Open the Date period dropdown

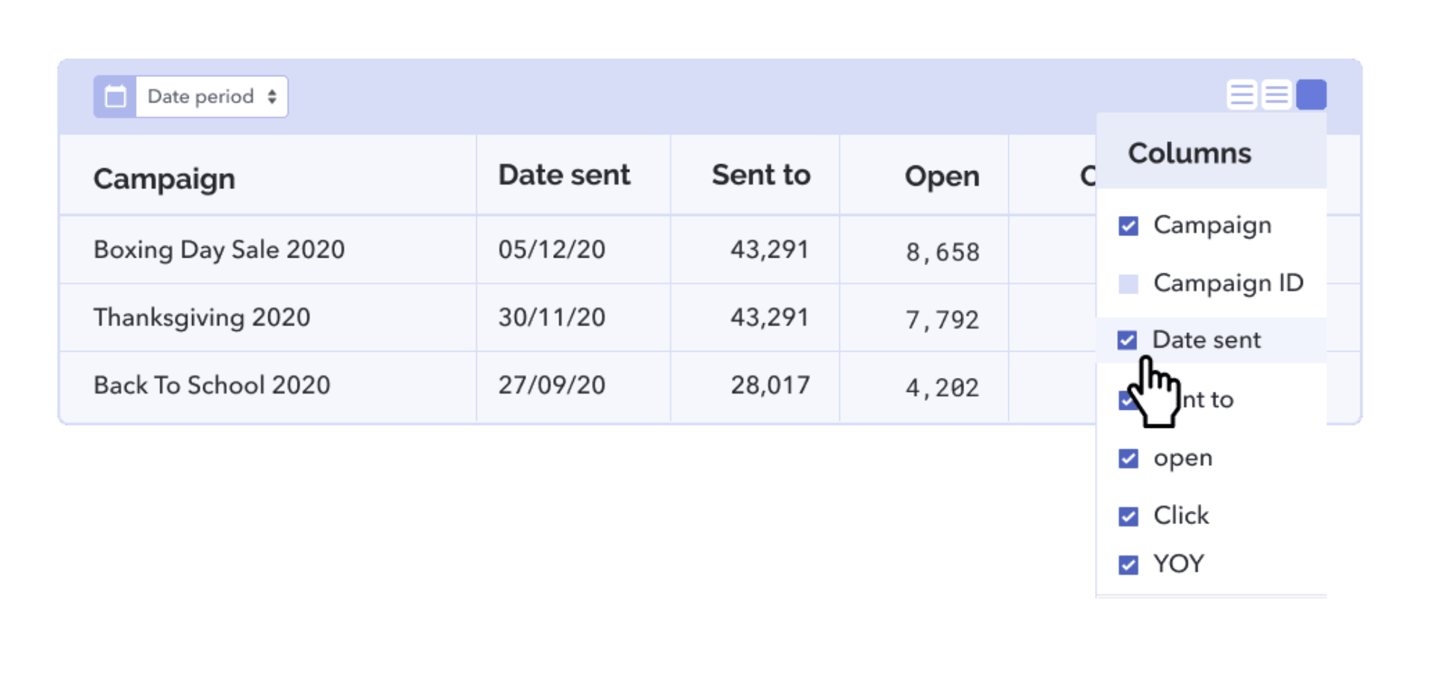tap(212, 96)
